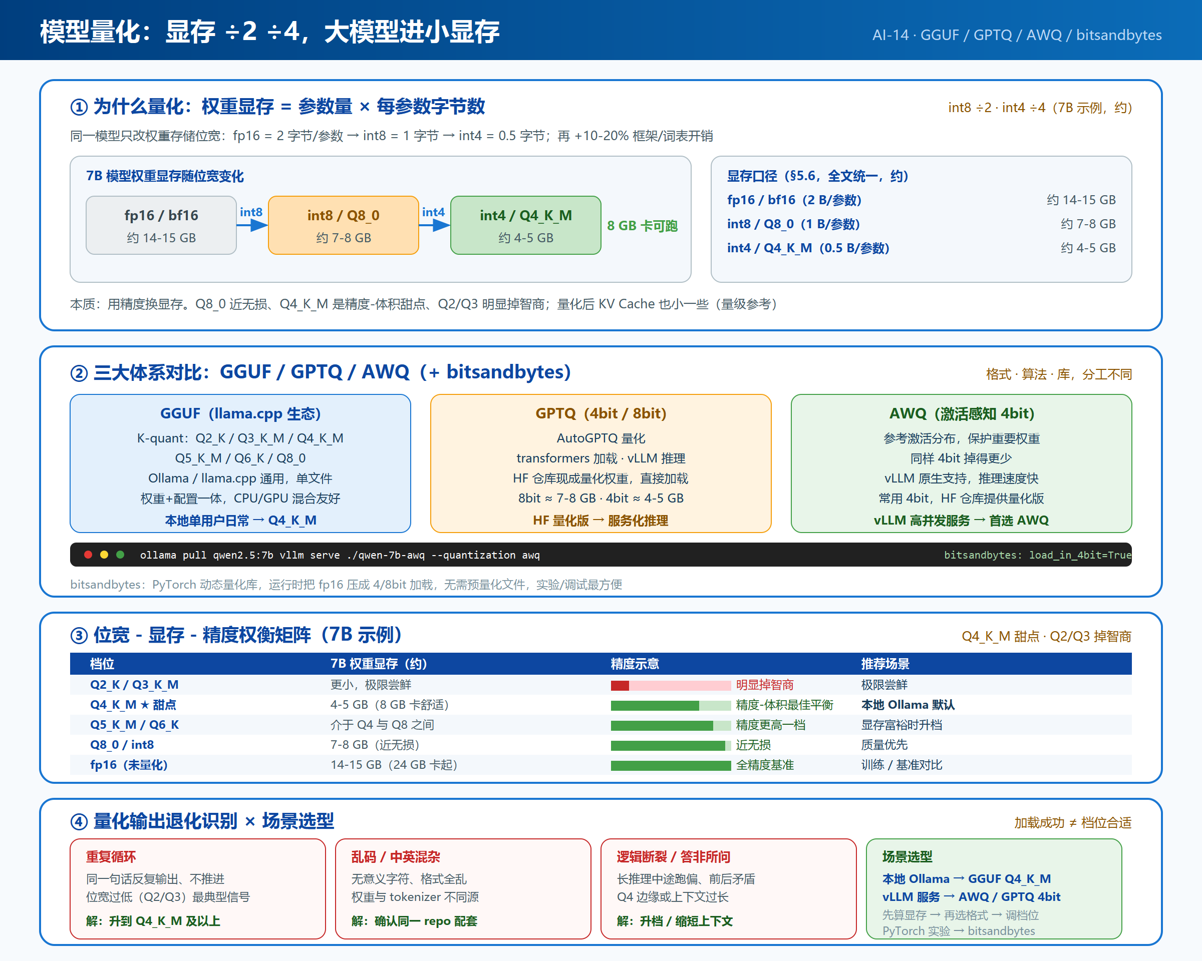Click the int4 arrow between the int8 and int4 boxes
1202x961 pixels.
coord(434,225)
